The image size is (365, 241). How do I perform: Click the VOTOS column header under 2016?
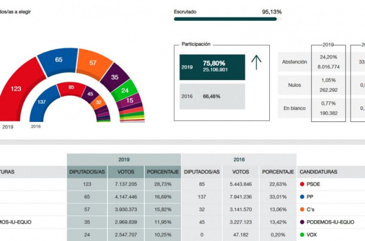tap(240, 172)
